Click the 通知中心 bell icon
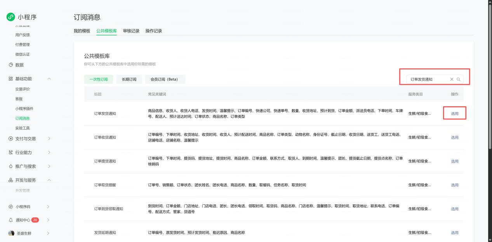The height and width of the screenshot is (242, 492). pos(10,220)
